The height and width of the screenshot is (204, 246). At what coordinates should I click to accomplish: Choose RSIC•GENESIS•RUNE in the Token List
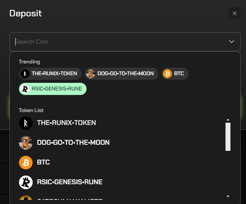(x=69, y=182)
